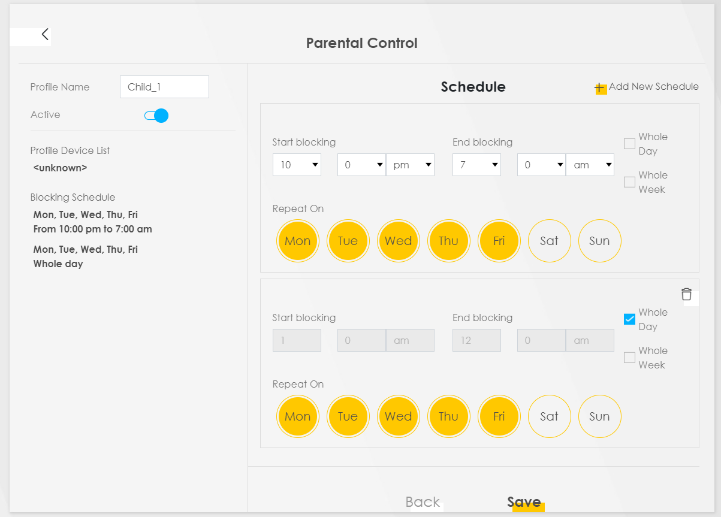Click the plus icon for new schedule
This screenshot has height=517, width=721.
[x=600, y=88]
